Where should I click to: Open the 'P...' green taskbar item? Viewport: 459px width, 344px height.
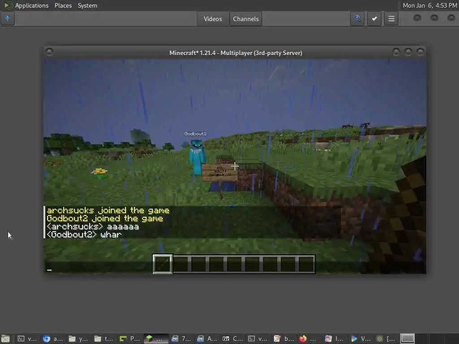tap(130, 339)
